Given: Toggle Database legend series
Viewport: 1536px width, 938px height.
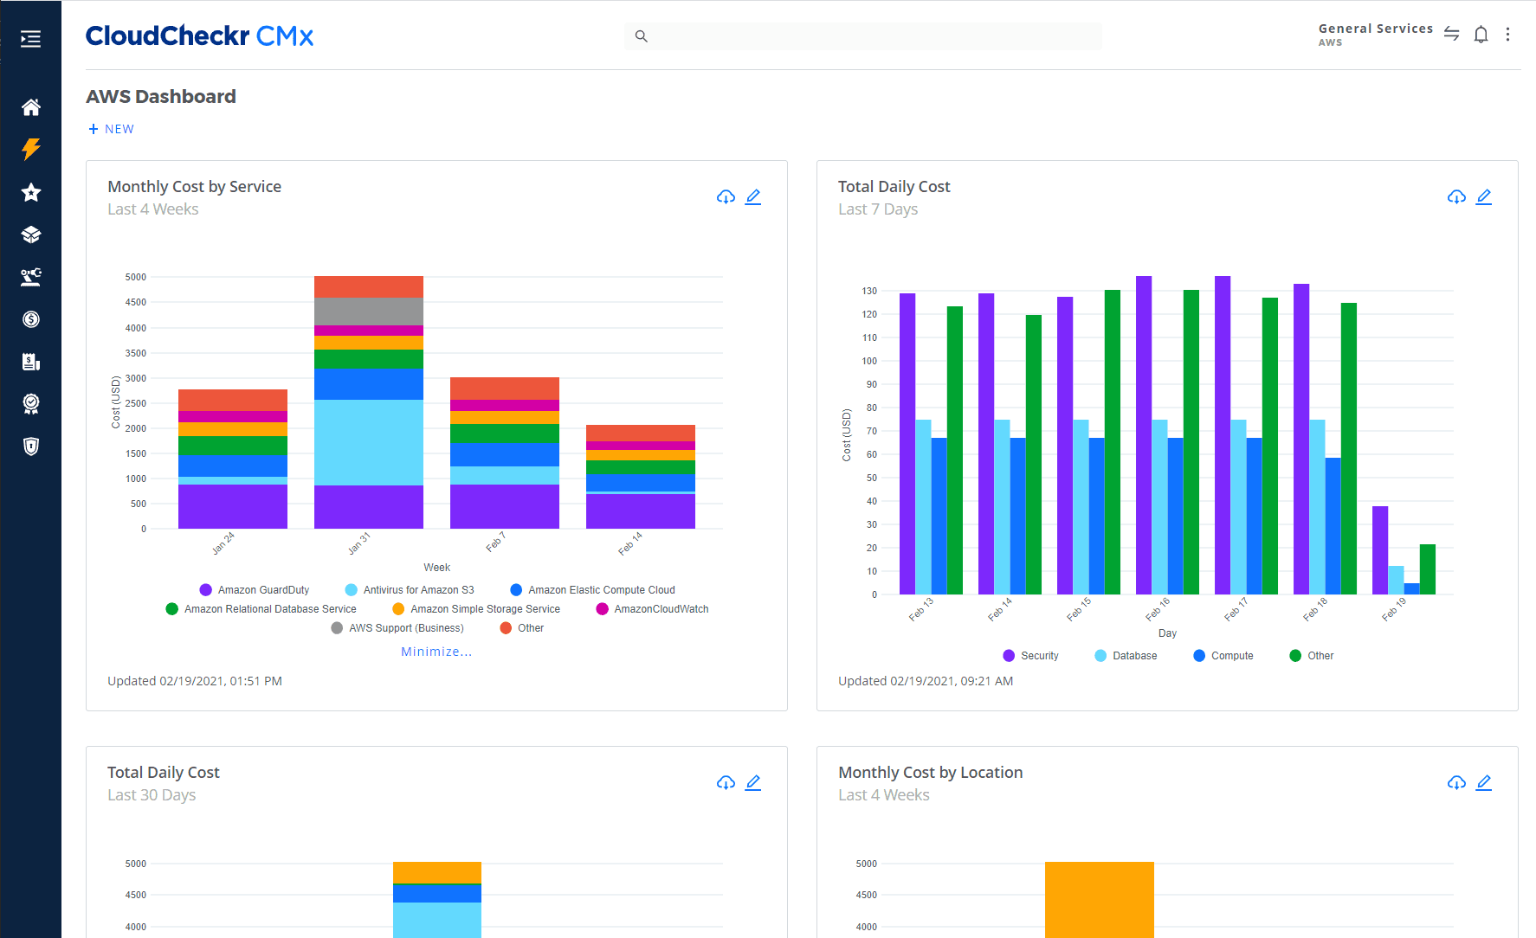Looking at the screenshot, I should pyautogui.click(x=1126, y=656).
